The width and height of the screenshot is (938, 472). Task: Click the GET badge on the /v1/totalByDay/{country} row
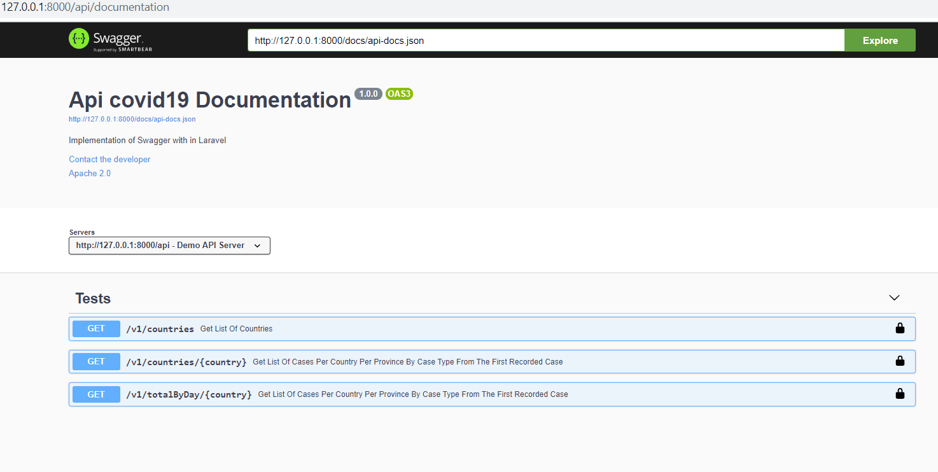click(x=96, y=394)
